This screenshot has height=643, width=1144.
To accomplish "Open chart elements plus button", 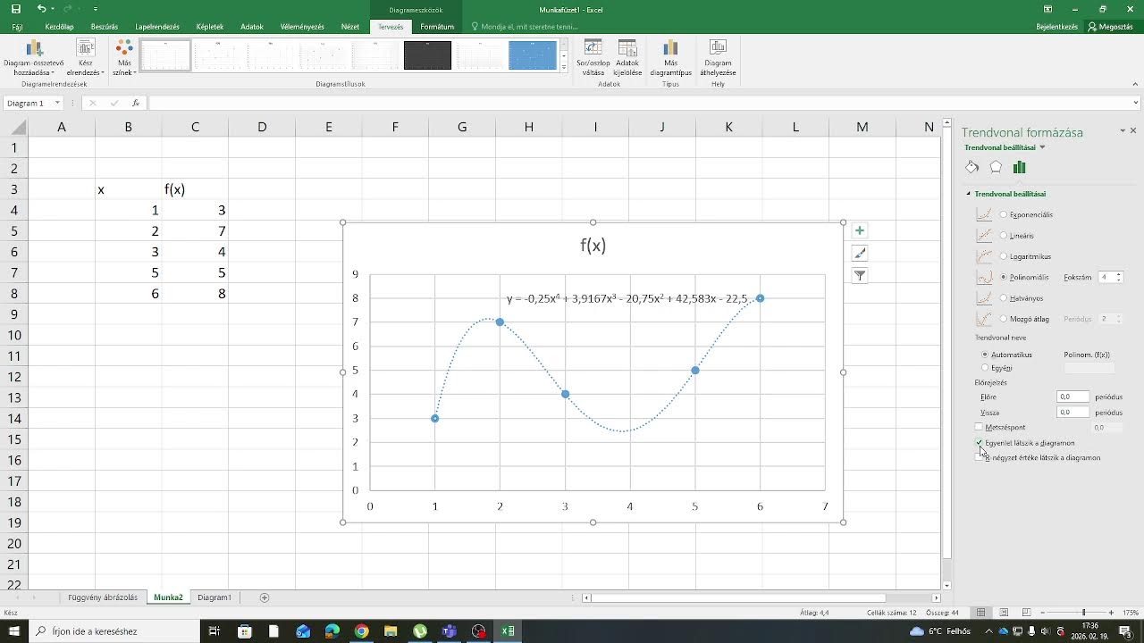I will click(860, 230).
